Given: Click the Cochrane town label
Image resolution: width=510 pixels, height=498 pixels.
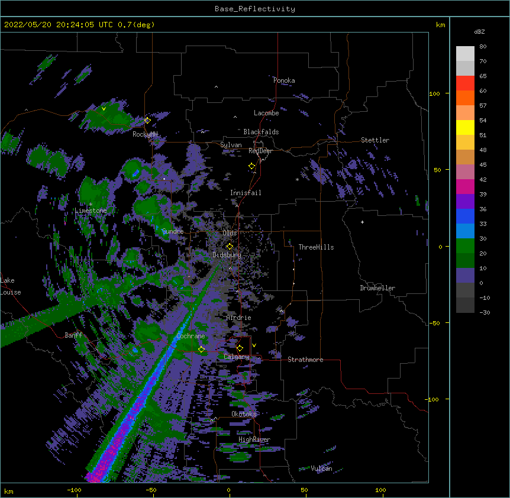Looking at the screenshot, I should point(191,336).
